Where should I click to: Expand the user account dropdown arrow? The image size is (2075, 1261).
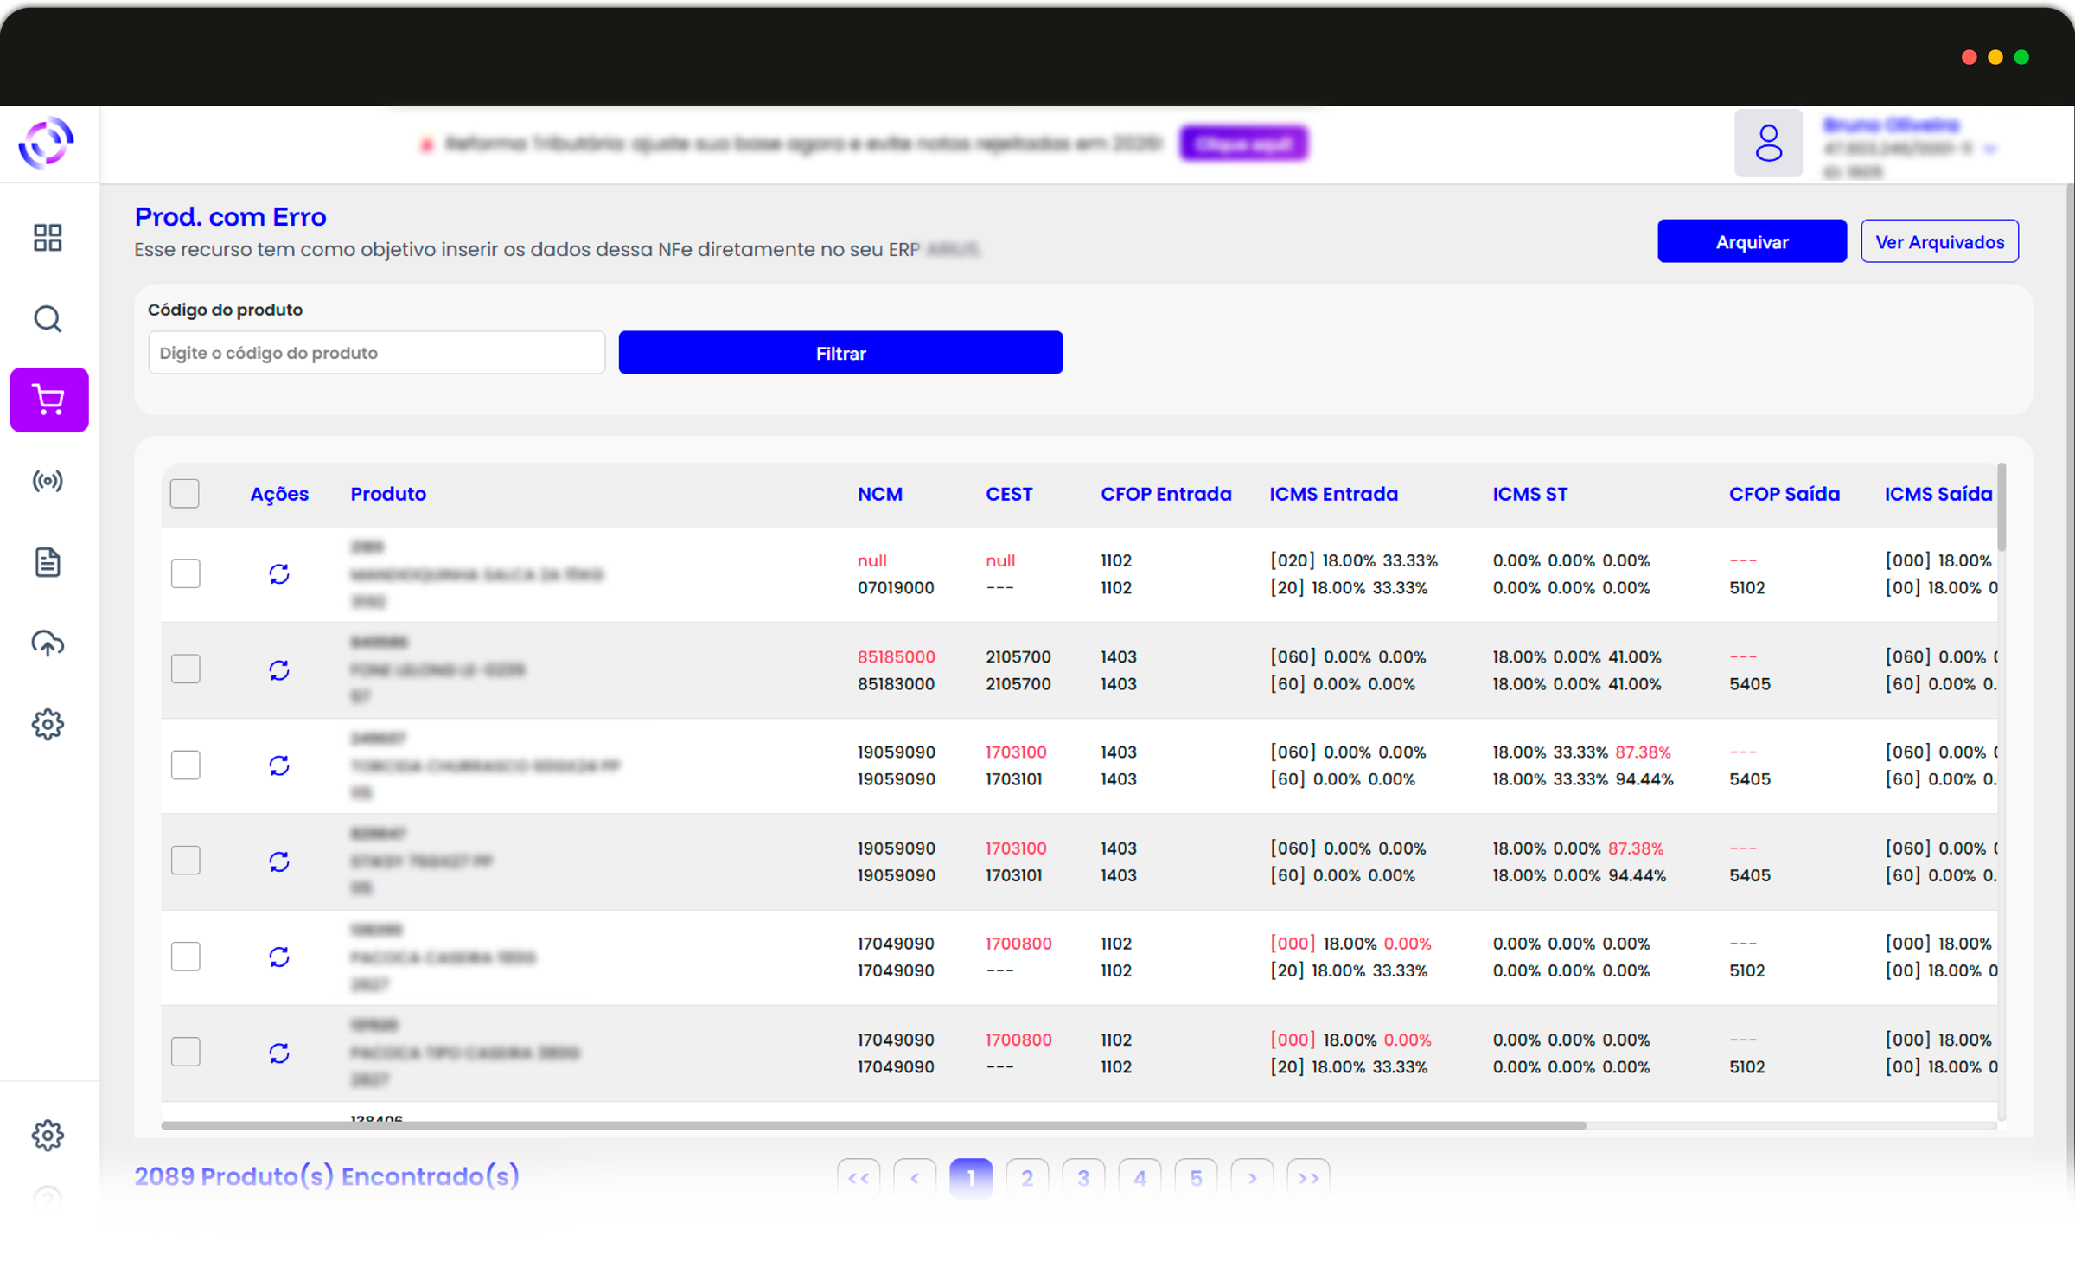point(1990,150)
